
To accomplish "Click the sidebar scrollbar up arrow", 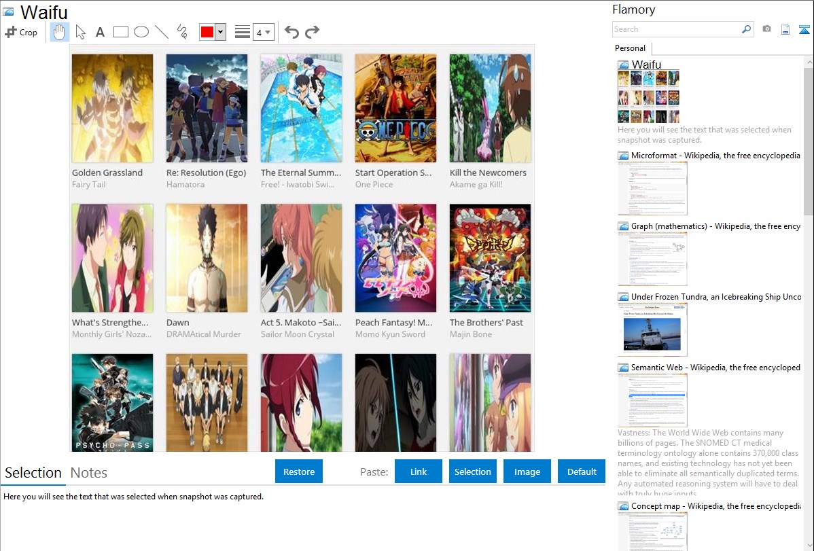I will [809, 62].
